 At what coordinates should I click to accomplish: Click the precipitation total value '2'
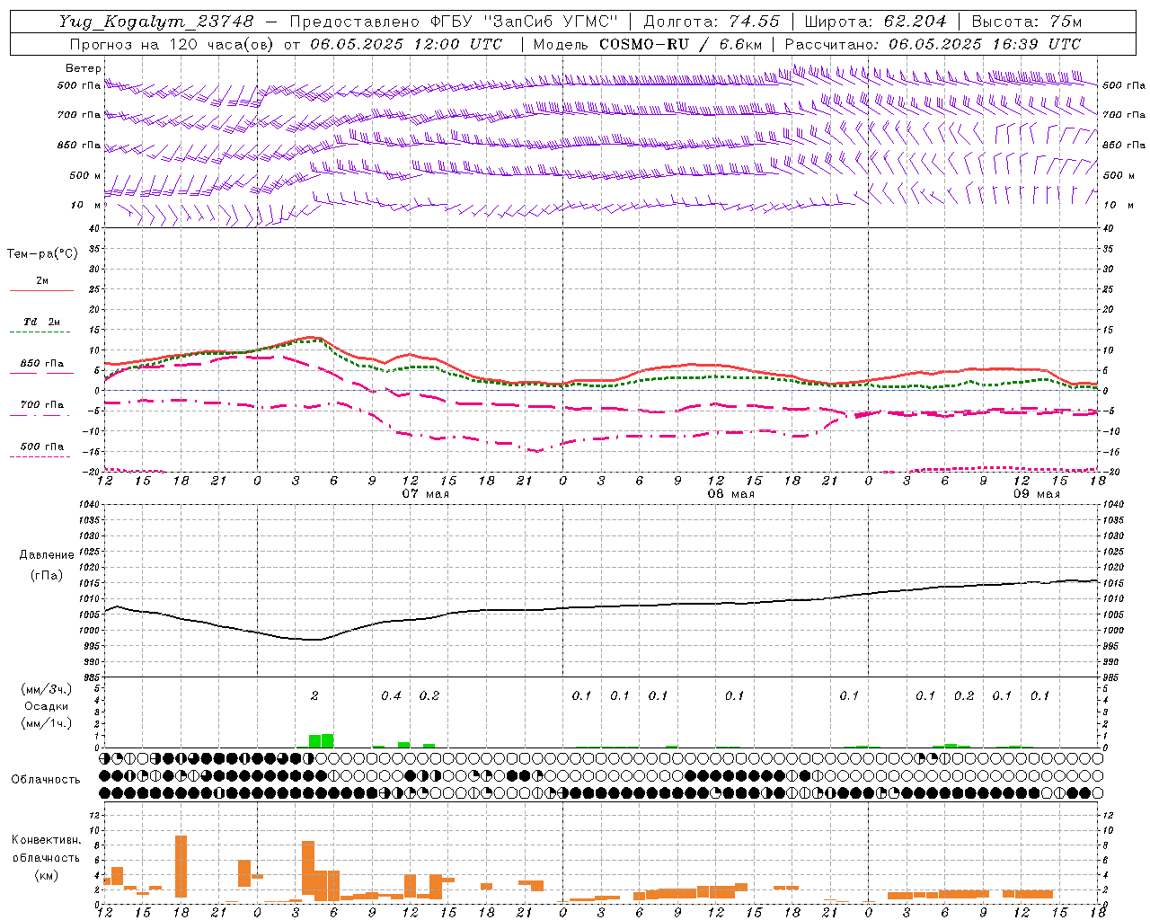314,695
